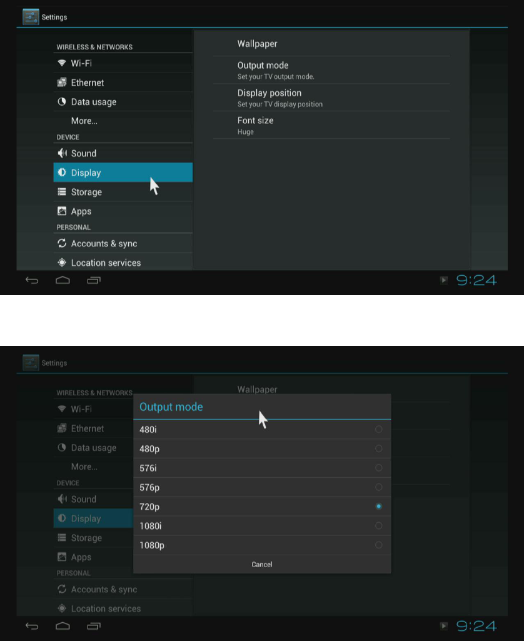
Task: Click the Display brightness icon in top screenshot
Action: pos(62,173)
